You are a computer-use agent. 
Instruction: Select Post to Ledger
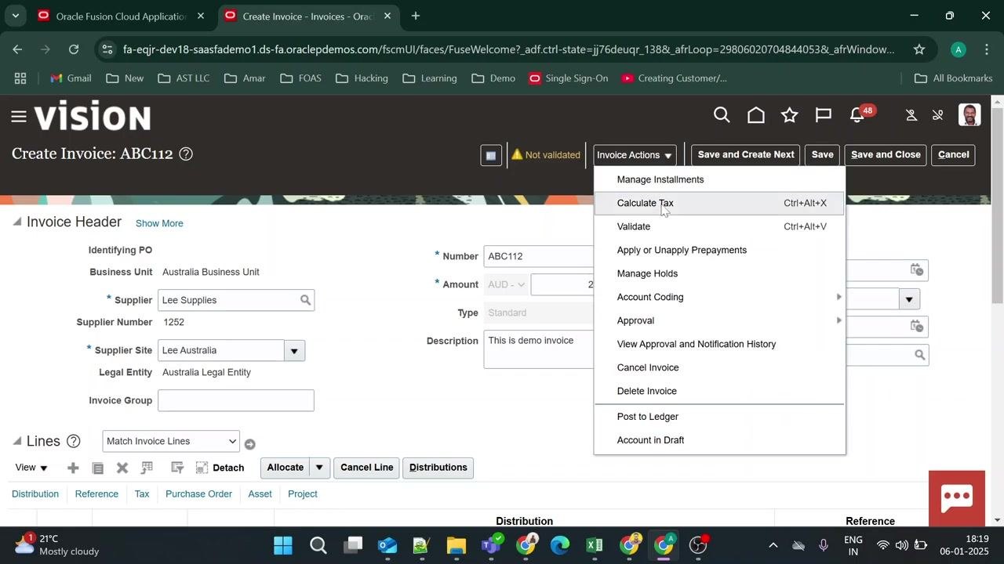click(x=719, y=417)
